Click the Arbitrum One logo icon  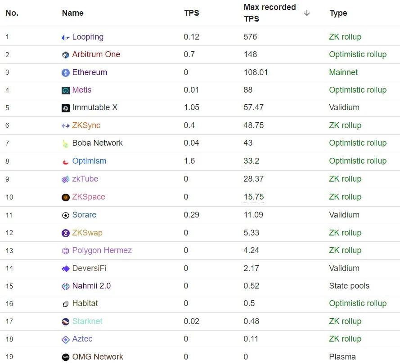[x=66, y=55]
